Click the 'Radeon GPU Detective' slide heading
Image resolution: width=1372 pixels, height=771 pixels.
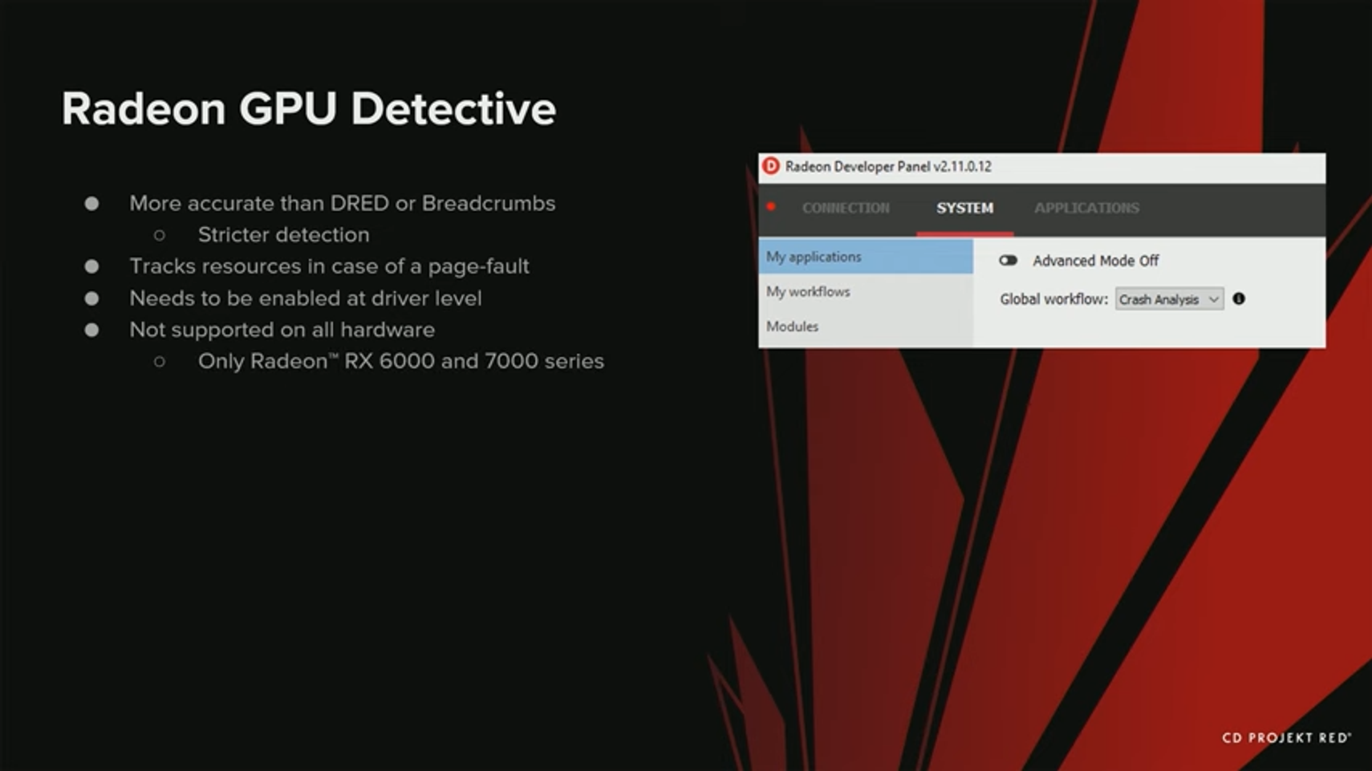pos(309,108)
